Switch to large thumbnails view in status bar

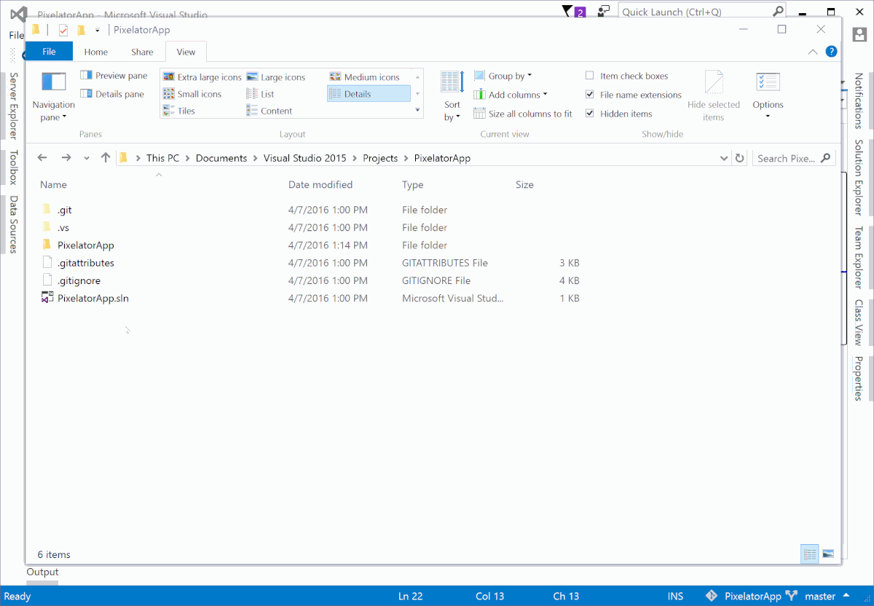(x=827, y=554)
